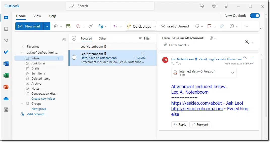Click the Sweep broom icon
Screen dimensions: 271x143
tap(91, 26)
